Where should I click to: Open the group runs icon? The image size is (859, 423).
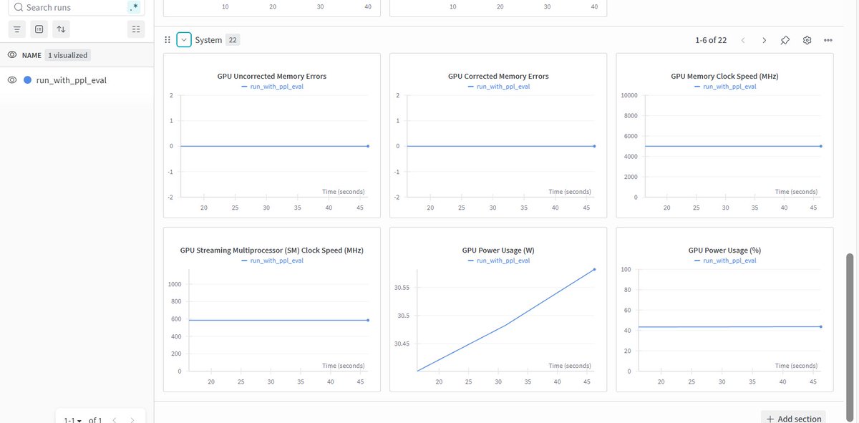pos(39,29)
